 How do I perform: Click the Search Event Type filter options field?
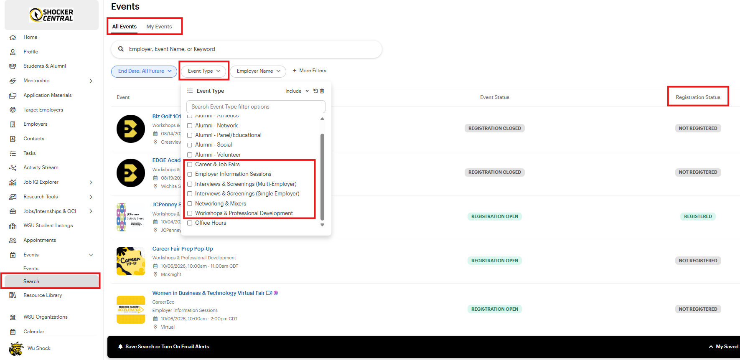256,106
